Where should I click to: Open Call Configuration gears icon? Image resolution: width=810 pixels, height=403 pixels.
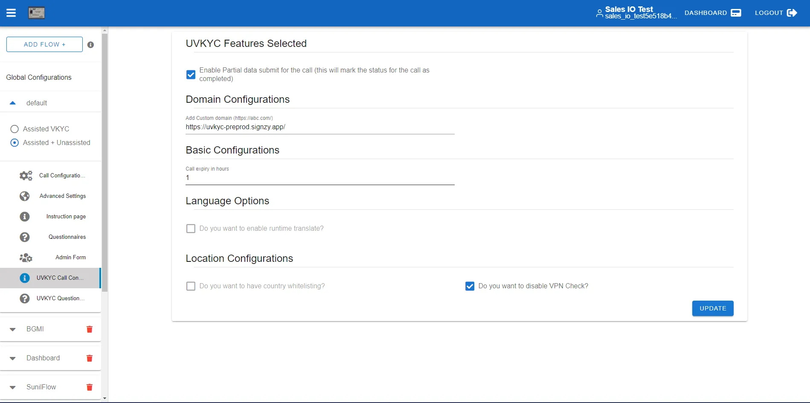(26, 175)
